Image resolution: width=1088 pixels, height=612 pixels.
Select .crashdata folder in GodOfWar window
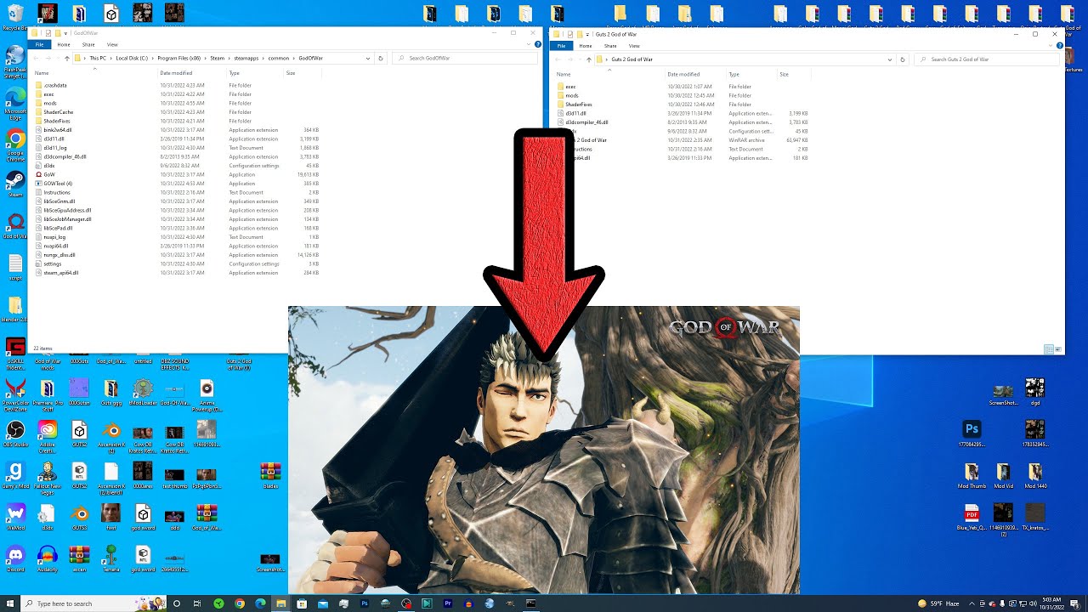pyautogui.click(x=50, y=85)
